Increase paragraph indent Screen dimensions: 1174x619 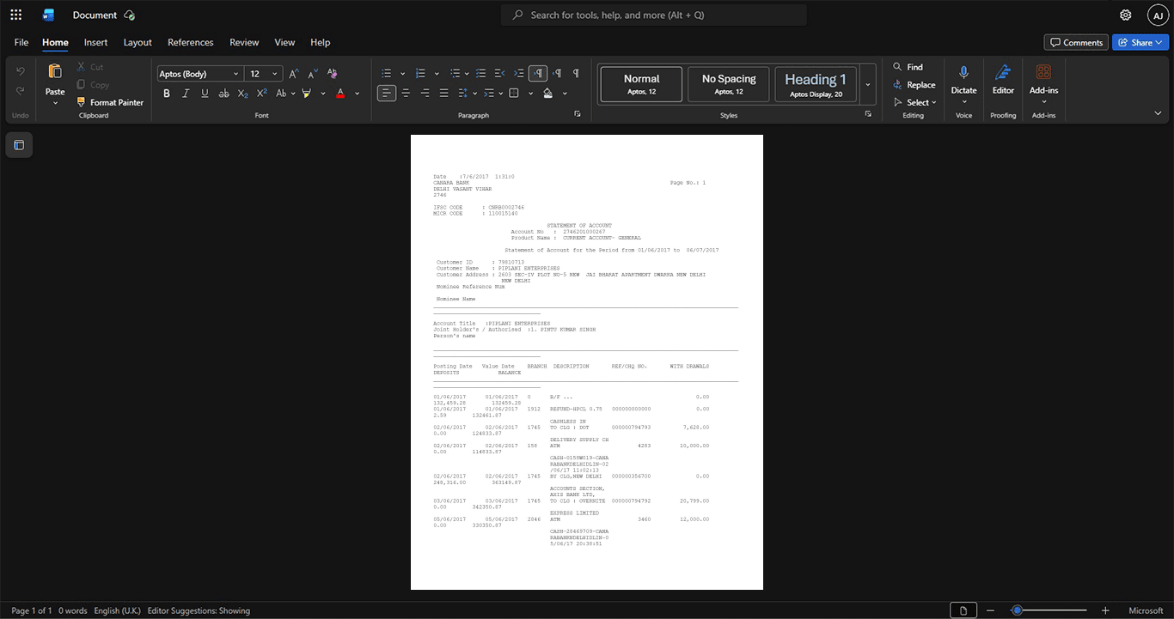click(x=519, y=74)
